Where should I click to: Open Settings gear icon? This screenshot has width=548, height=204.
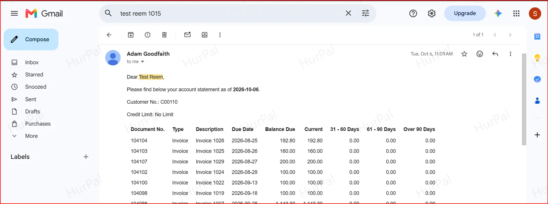tap(432, 13)
